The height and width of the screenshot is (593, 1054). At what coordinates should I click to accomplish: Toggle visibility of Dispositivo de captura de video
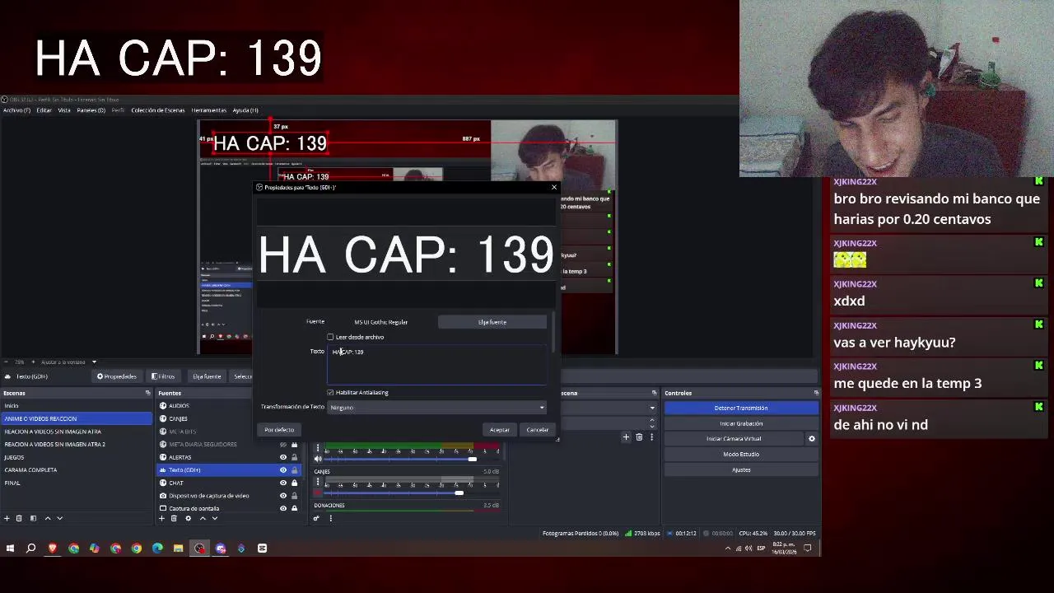point(283,496)
